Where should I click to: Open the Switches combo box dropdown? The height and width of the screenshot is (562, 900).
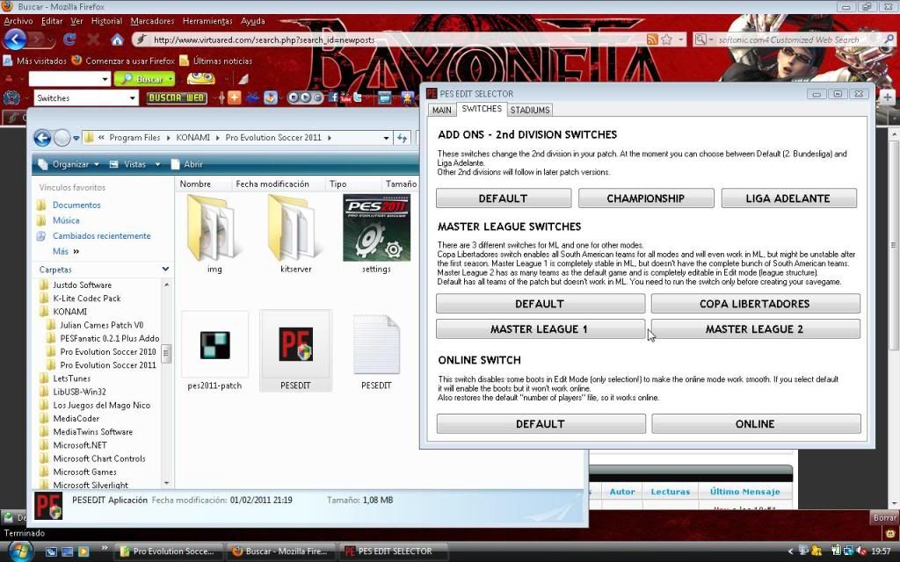click(x=133, y=98)
